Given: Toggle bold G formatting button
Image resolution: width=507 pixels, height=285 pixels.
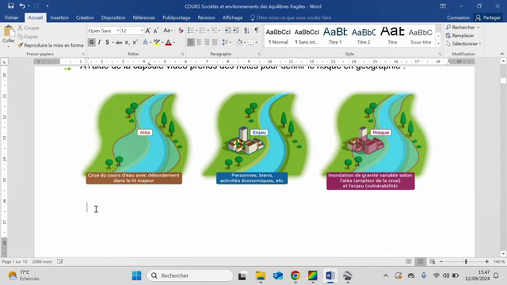Looking at the screenshot, I should 91,42.
